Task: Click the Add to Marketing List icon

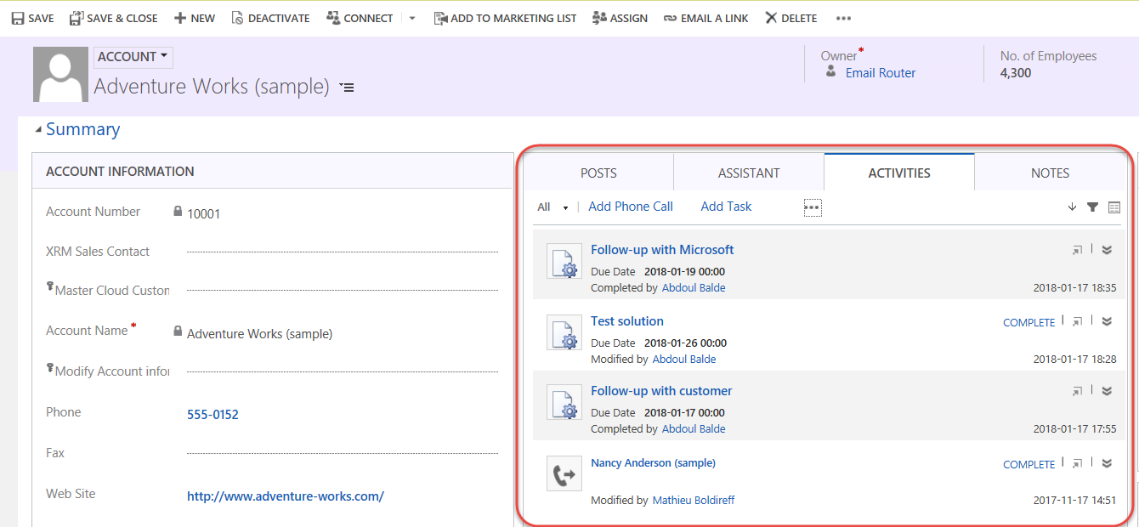Action: (x=440, y=18)
